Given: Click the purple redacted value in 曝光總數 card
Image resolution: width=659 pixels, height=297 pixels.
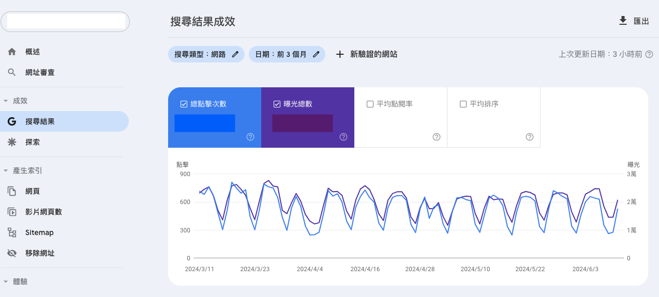Looking at the screenshot, I should 303,123.
